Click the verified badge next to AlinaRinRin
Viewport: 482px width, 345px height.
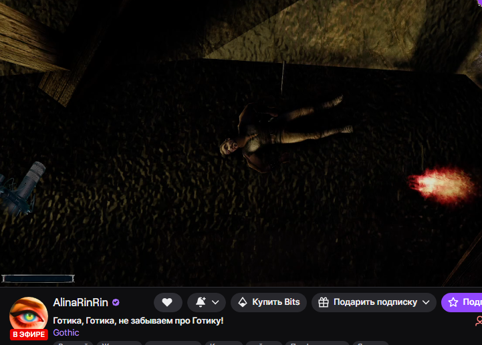pyautogui.click(x=116, y=303)
